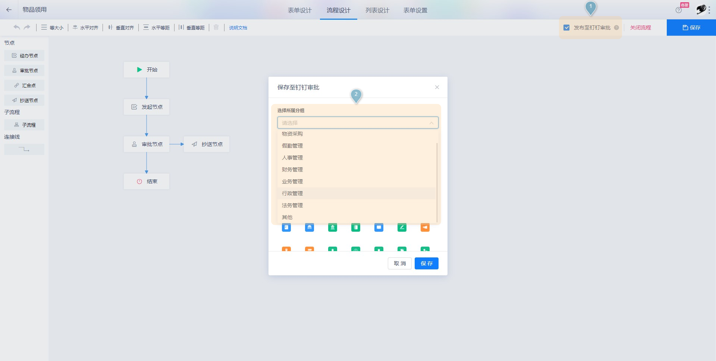Click 关闭流程 link
This screenshot has width=716, height=361.
tap(641, 28)
